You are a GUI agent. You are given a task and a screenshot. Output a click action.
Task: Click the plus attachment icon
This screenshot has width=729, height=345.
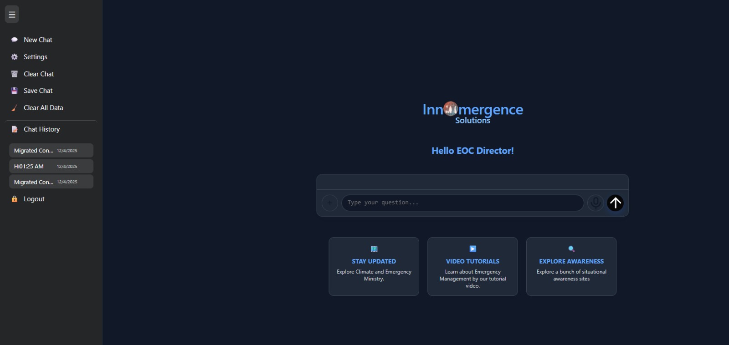pyautogui.click(x=330, y=203)
